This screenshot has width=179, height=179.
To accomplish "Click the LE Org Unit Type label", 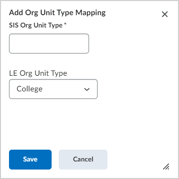I will 38,73.
